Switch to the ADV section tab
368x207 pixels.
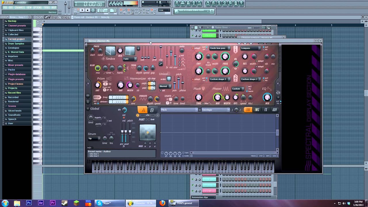[275, 110]
